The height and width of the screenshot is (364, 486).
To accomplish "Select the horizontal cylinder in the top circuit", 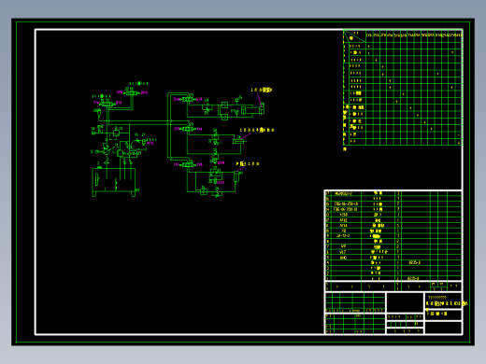I will tap(252, 110).
